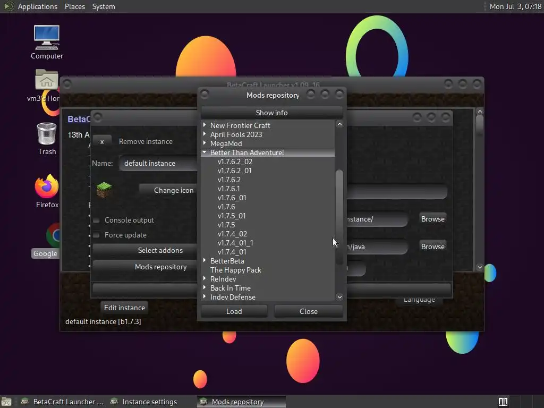The height and width of the screenshot is (408, 544).
Task: Expand the Back In Time entry
Action: (205, 287)
